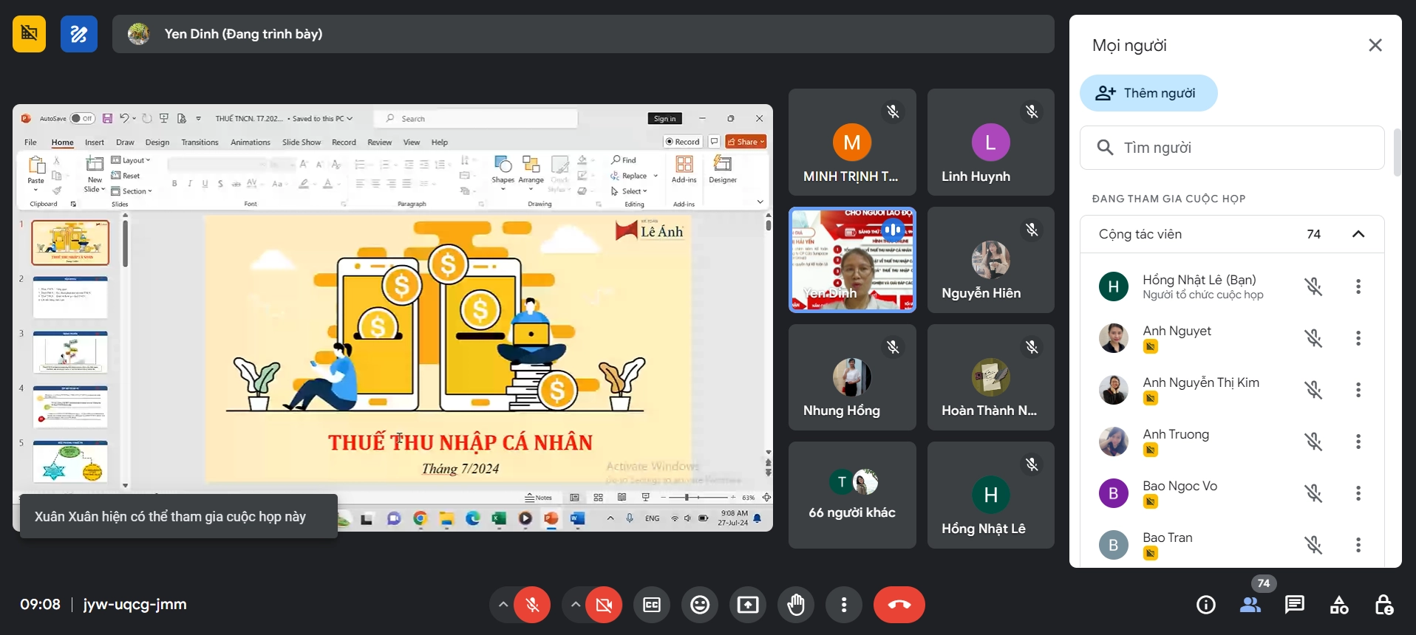Open the activities shapes icon
1416x635 pixels.
point(1338,605)
